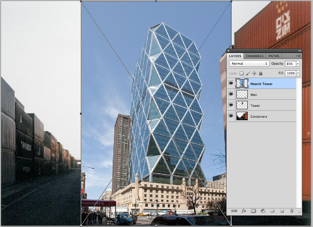
Task: Delete layer with the trash icon
Action: (291, 211)
